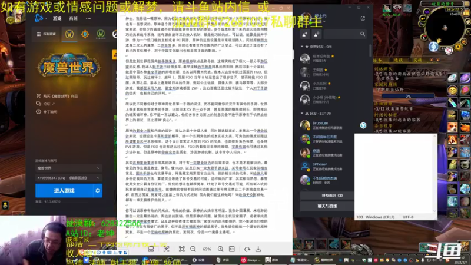Click the friends list scrollbar
The image size is (471, 265).
[370, 51]
